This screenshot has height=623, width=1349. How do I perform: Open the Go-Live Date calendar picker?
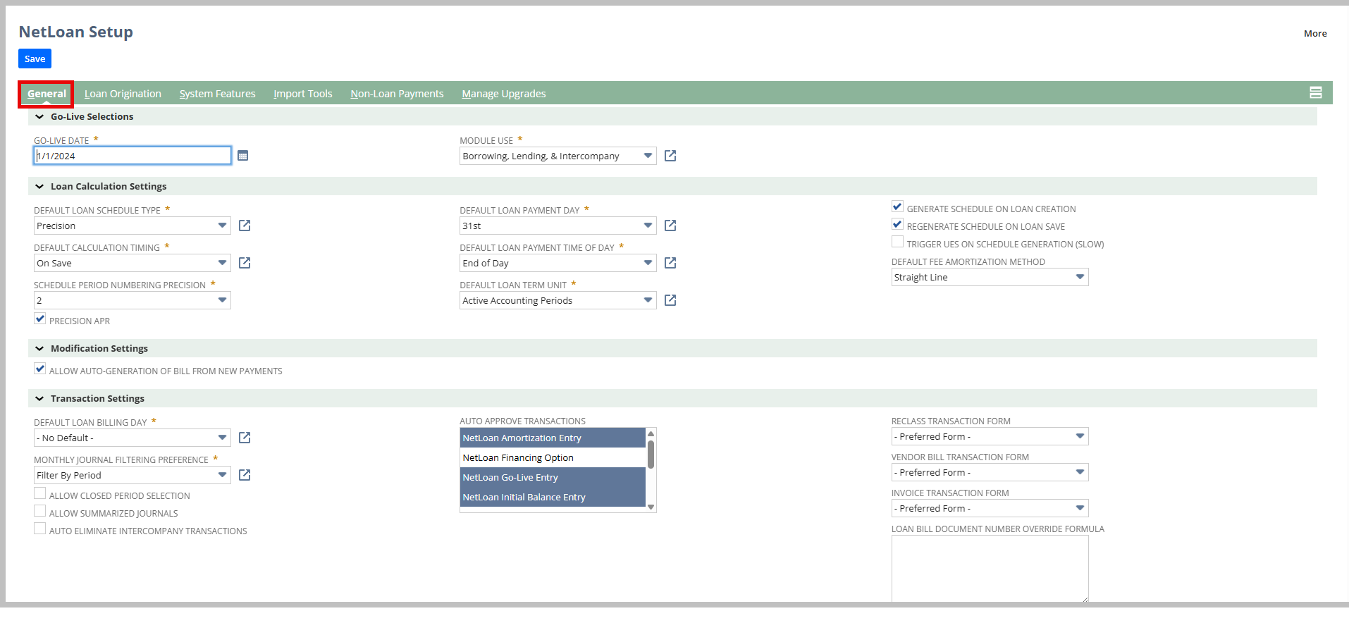pos(242,156)
